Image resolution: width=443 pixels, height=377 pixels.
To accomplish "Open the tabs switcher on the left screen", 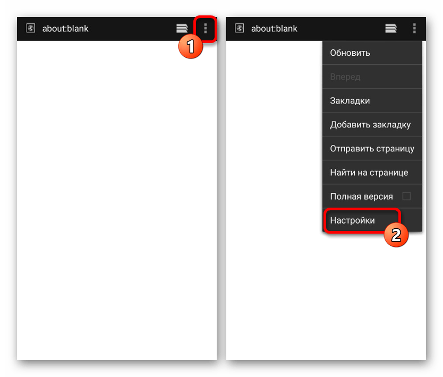I will coord(182,29).
